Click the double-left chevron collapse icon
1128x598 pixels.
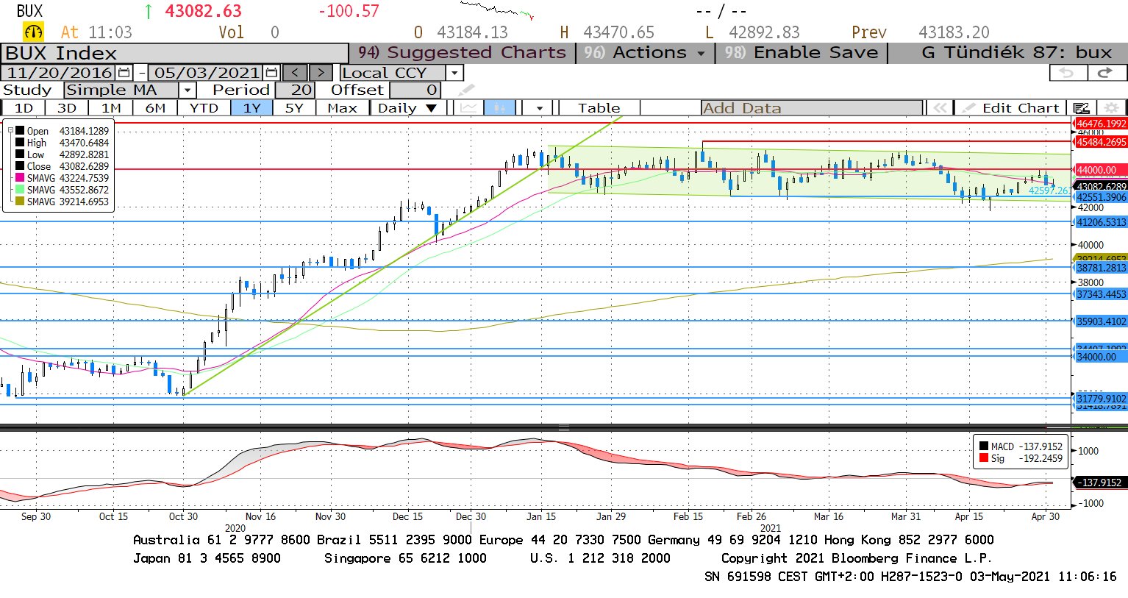(939, 108)
